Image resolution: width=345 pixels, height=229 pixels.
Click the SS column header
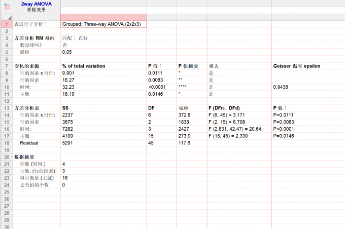pos(65,108)
